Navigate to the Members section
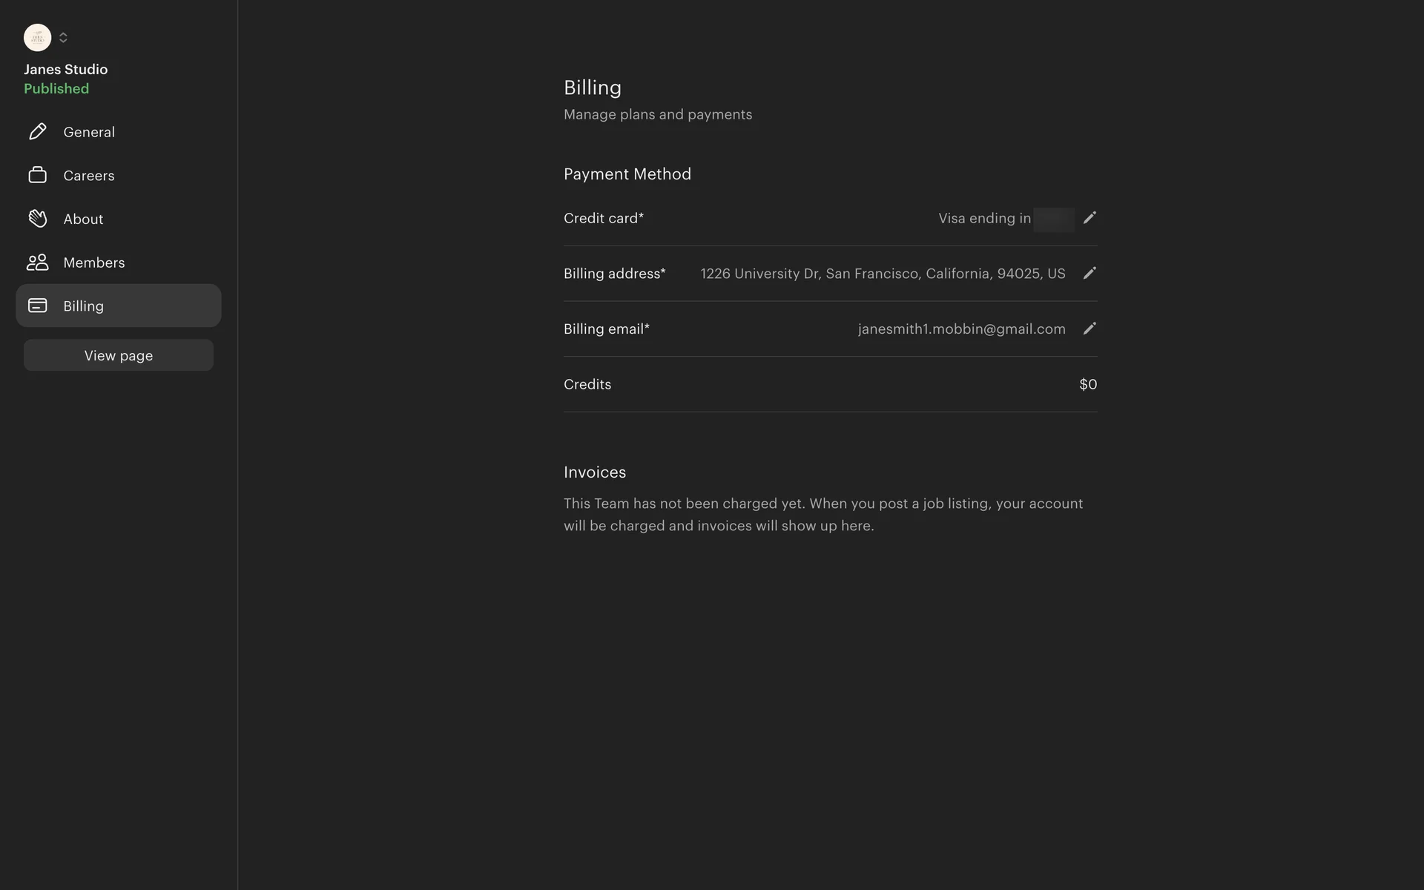1424x890 pixels. 94,263
